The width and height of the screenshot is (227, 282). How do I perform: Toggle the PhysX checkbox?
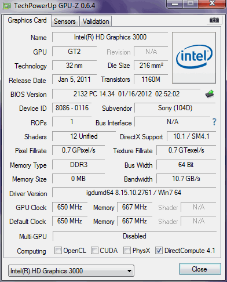click(127, 251)
